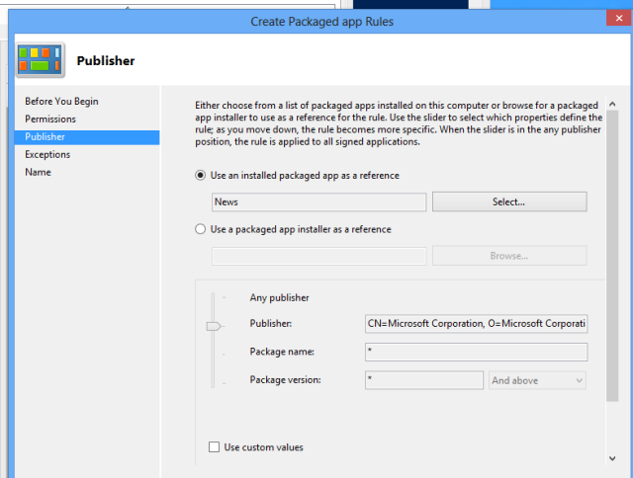Open the Name step in sidebar

coord(38,172)
